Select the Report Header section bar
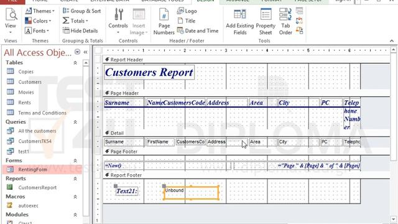 point(246,60)
